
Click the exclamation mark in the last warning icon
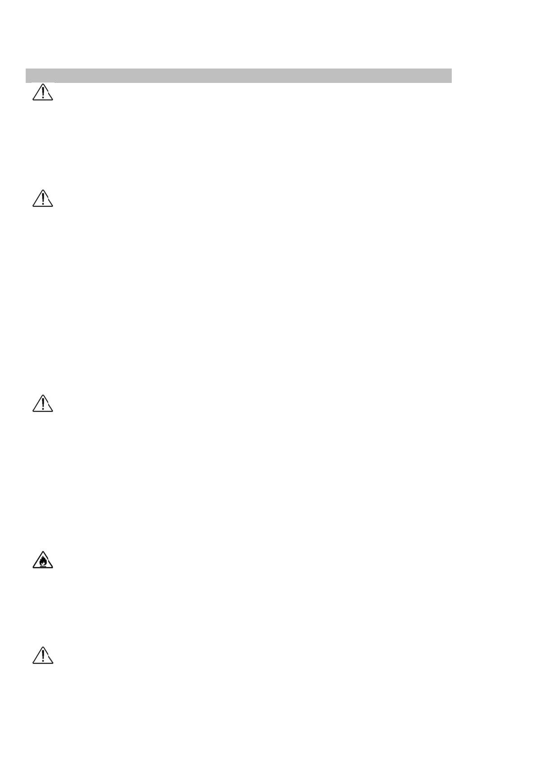click(43, 656)
